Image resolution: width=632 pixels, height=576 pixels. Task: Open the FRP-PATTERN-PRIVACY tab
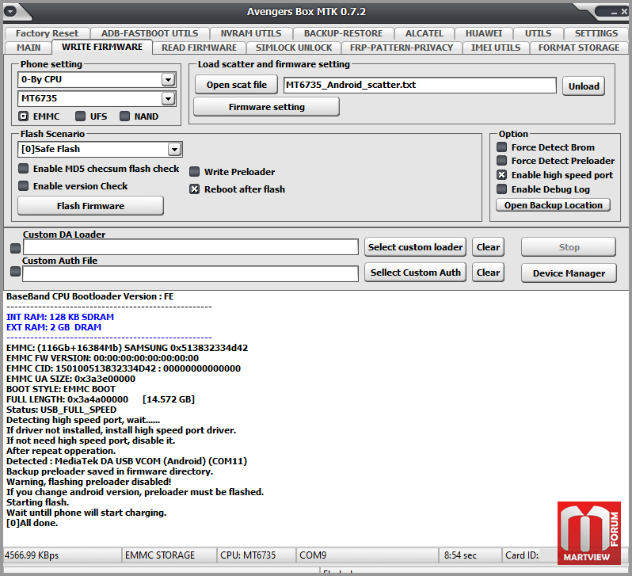402,48
